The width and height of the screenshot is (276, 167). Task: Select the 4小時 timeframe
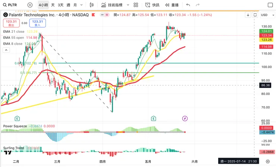(x=43, y=5)
